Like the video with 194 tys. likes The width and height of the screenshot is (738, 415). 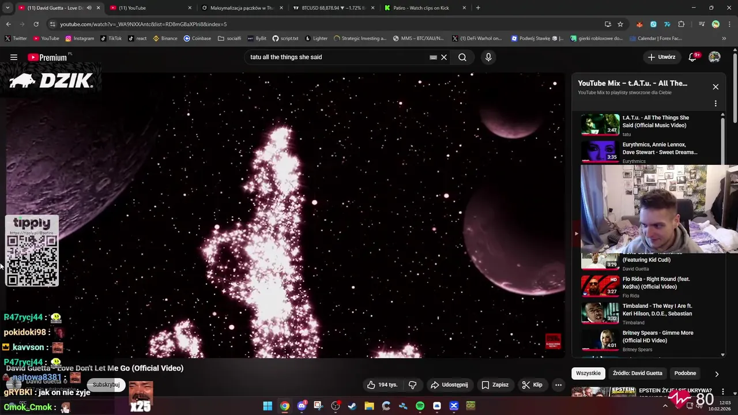click(x=382, y=384)
